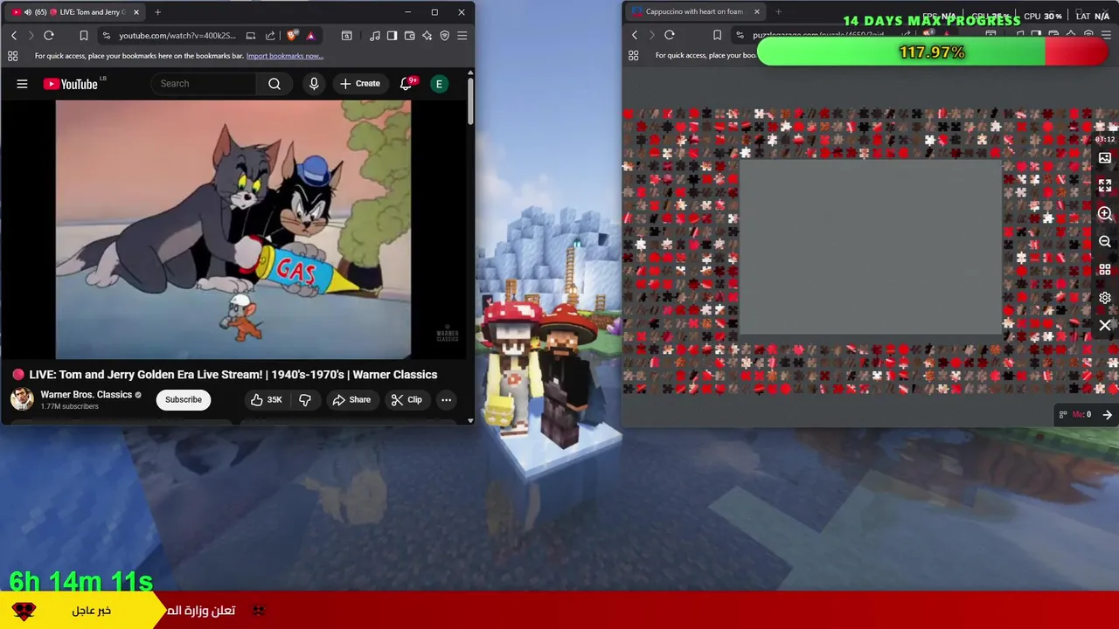Viewport: 1119px width, 629px height.
Task: Open the YouTube window's browser main menu
Action: click(x=462, y=36)
